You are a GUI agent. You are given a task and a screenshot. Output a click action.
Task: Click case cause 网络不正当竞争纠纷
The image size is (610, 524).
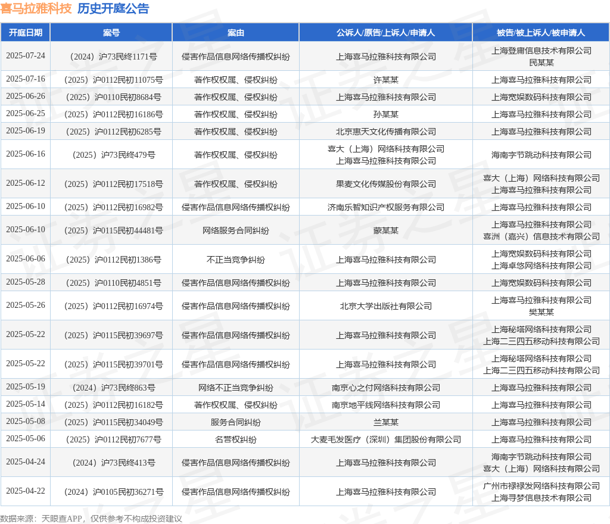(236, 388)
